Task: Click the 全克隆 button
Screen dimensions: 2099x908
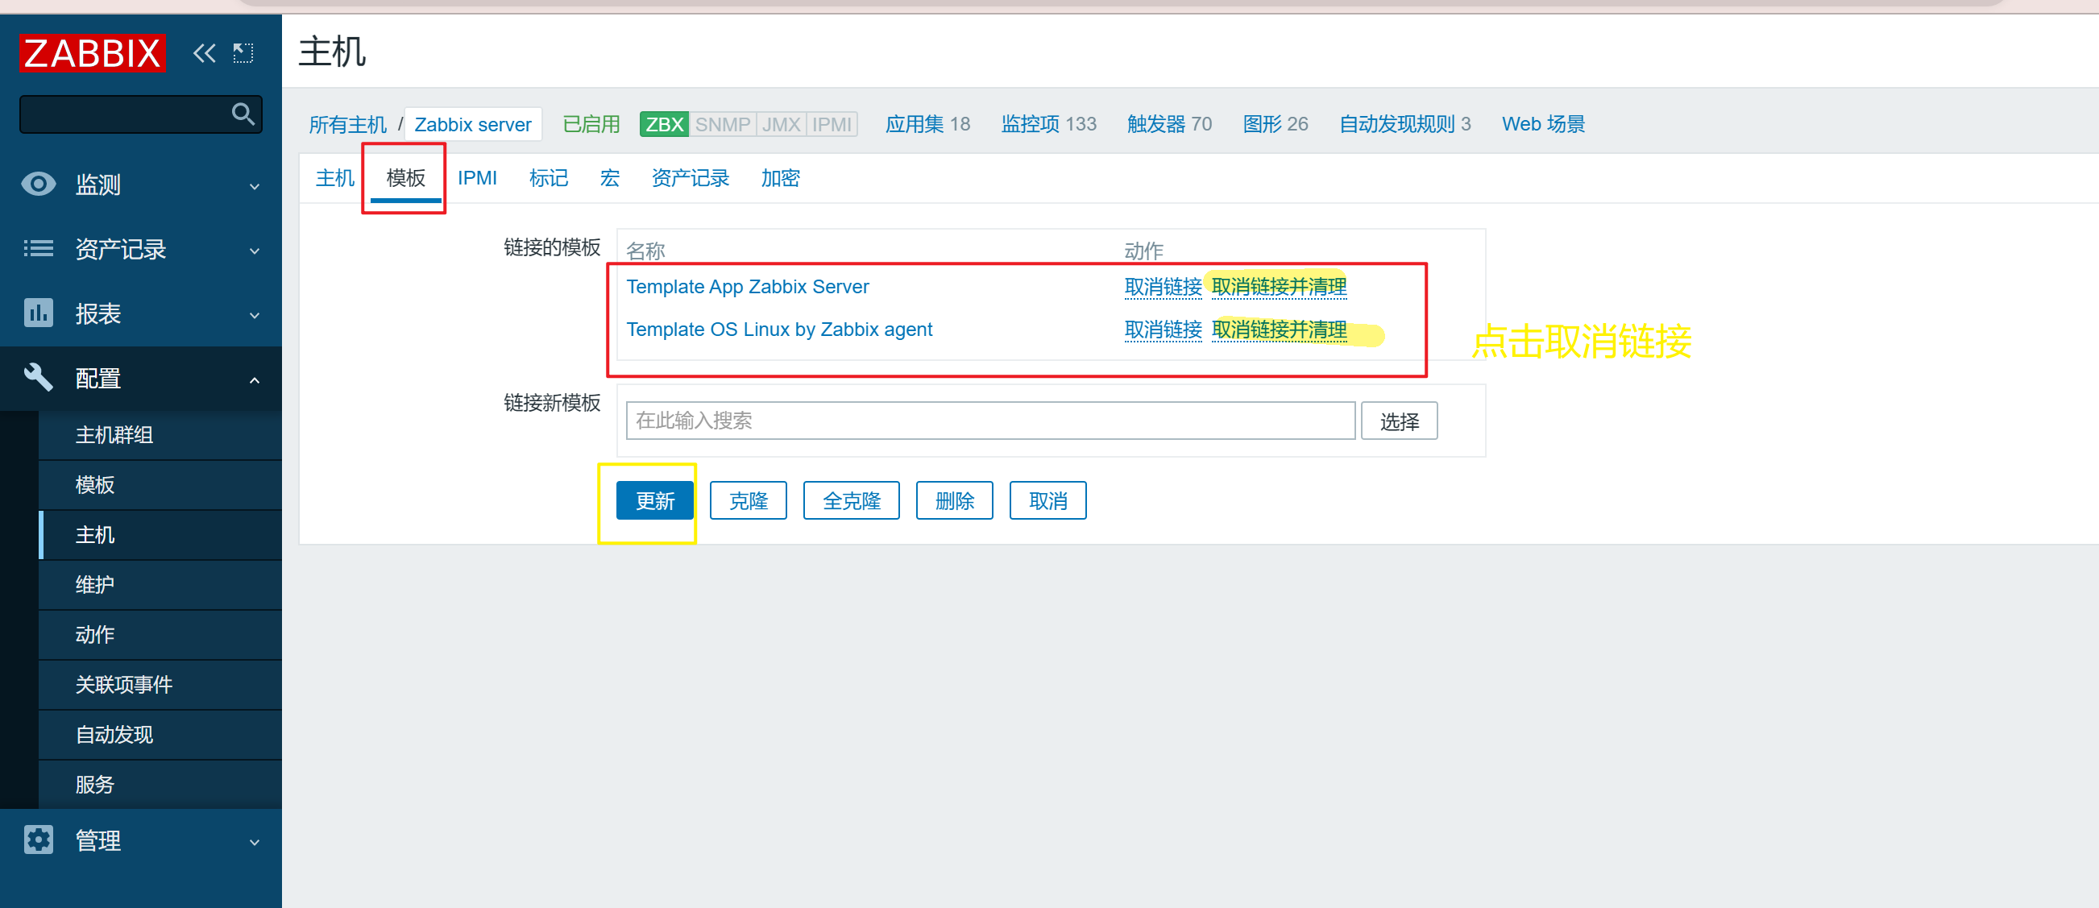Action: point(852,500)
